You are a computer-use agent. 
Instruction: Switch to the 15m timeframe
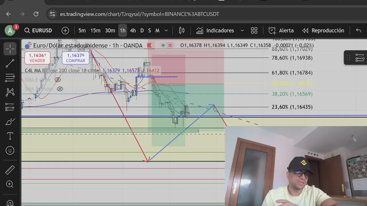95,30
